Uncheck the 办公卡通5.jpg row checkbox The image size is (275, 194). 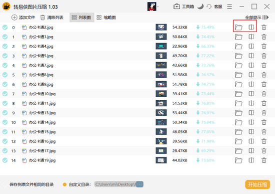pos(5,56)
